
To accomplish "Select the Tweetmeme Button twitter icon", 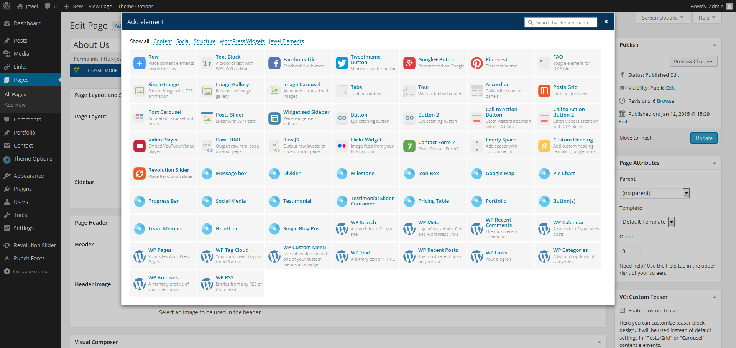I will tap(342, 63).
